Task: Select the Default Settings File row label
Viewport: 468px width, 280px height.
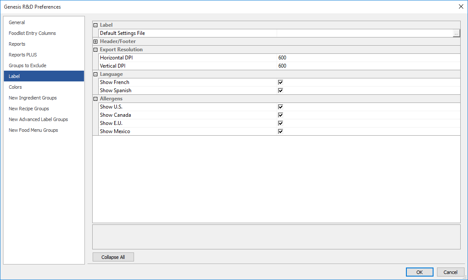Action: click(122, 33)
